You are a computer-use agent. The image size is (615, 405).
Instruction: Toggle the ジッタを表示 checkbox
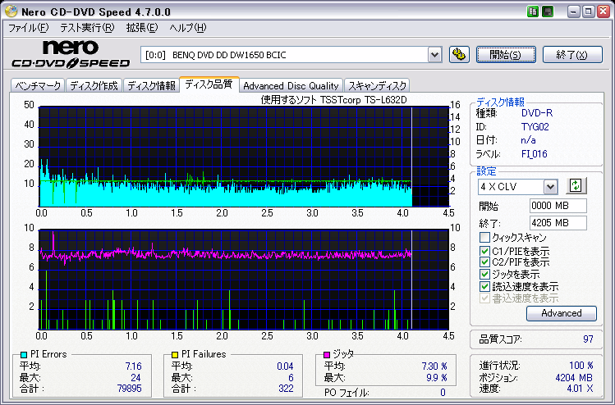(484, 274)
